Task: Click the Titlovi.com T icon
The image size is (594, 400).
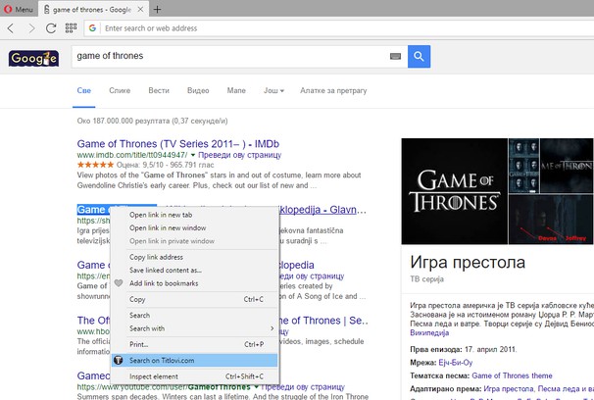Action: [x=119, y=360]
